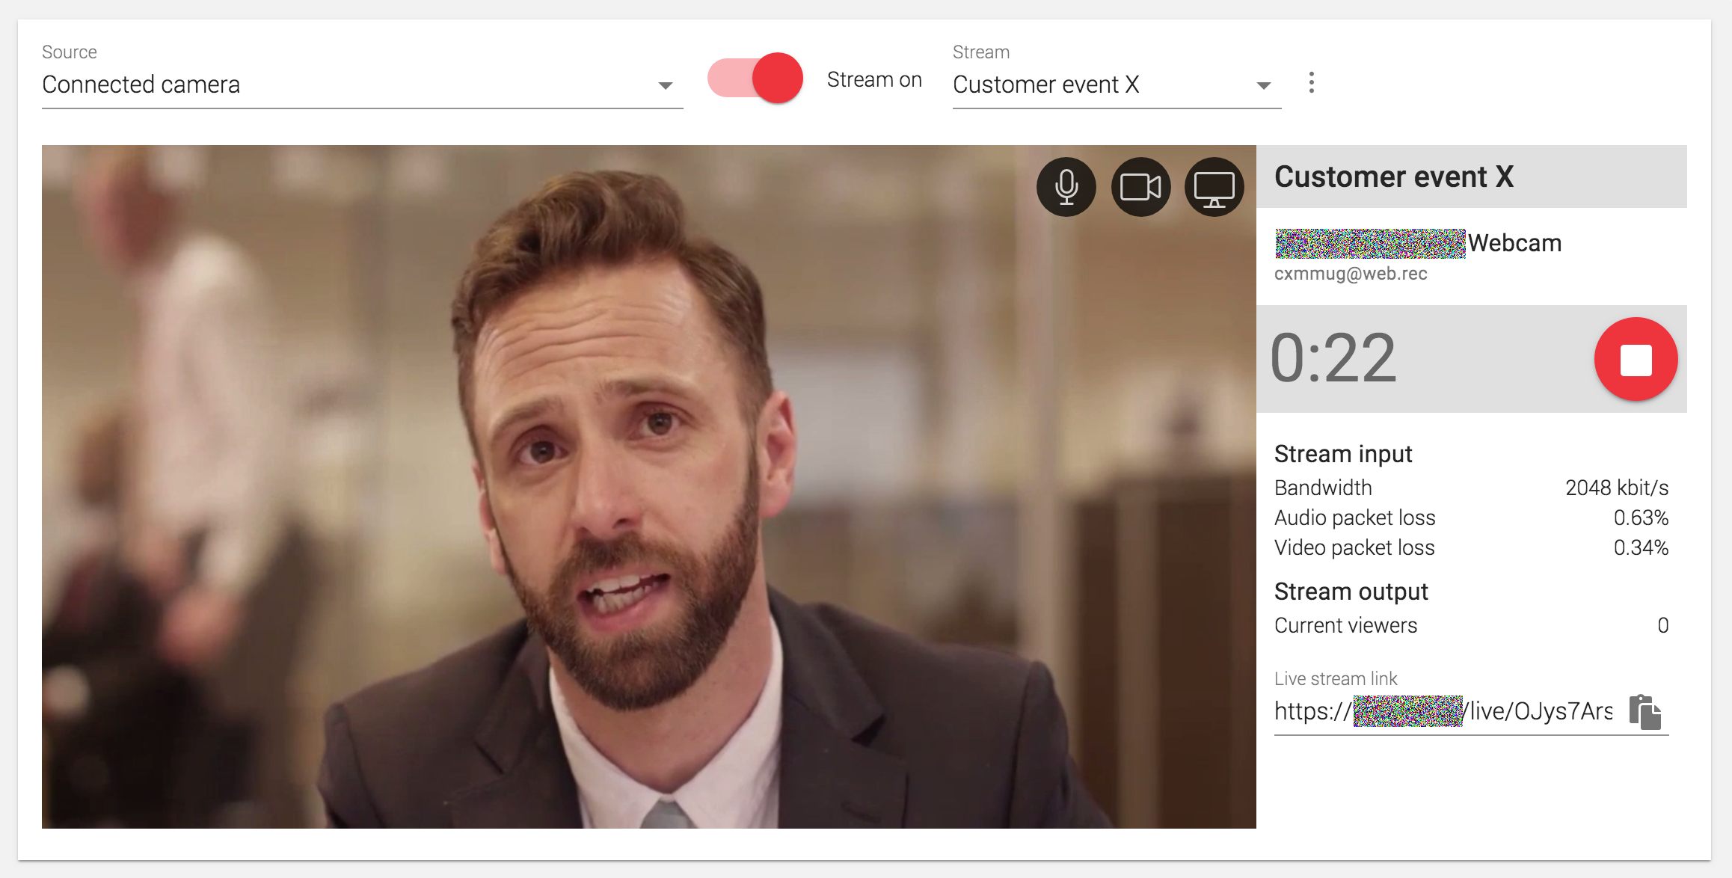
Task: Click the 0:22 recording timer
Action: click(1333, 359)
